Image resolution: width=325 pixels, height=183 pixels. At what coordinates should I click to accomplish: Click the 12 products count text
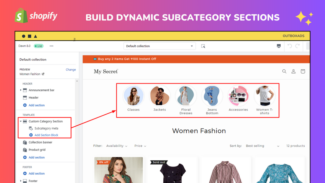[296, 146]
